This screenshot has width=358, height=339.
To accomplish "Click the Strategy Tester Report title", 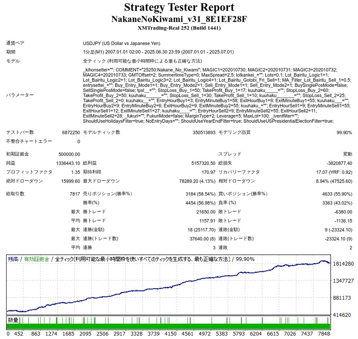I will pyautogui.click(x=179, y=8).
